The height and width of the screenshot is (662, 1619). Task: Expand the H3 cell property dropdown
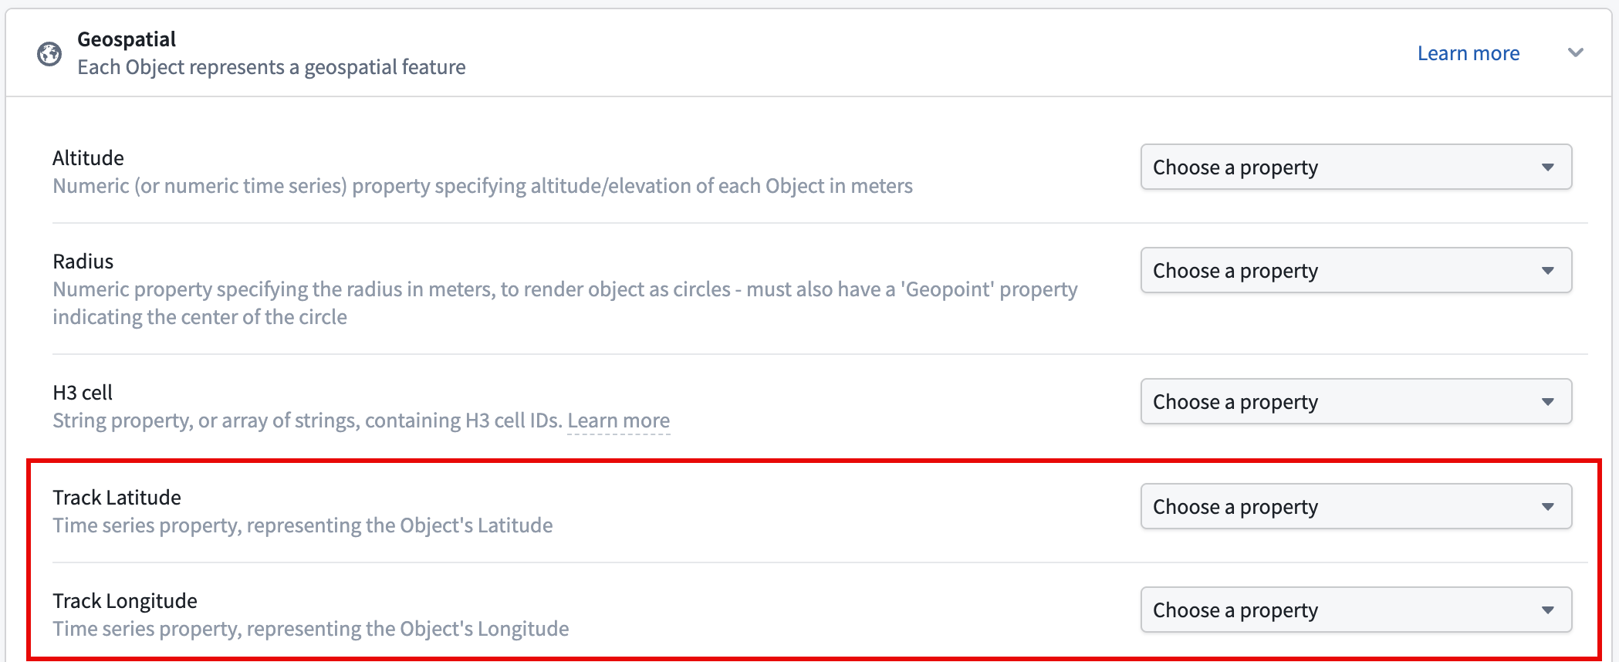1355,401
